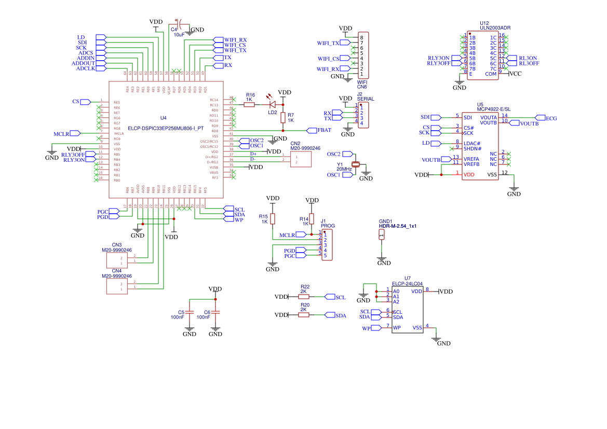
Task: Click the U4 ELCP-DSPIC33EP256MU806-I_PT part label
Action: (166, 129)
